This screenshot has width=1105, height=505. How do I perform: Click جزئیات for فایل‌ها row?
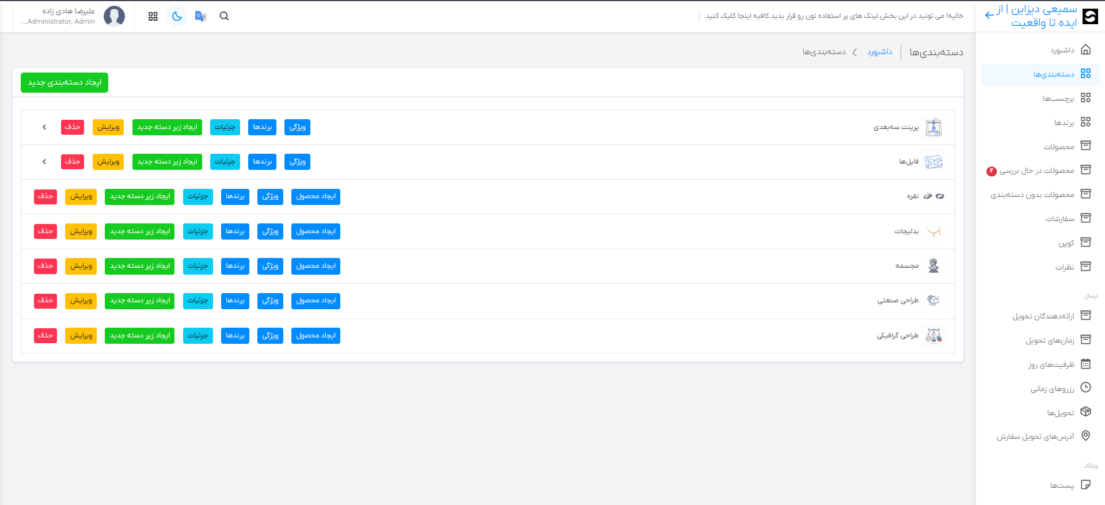point(225,162)
